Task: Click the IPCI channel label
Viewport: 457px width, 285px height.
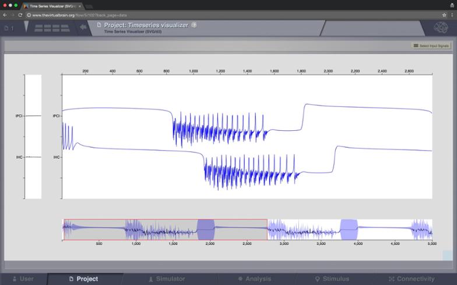Action: [x=56, y=116]
